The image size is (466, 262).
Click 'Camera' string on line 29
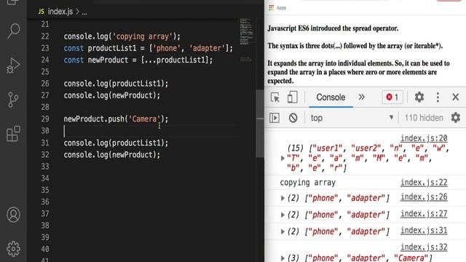144,119
